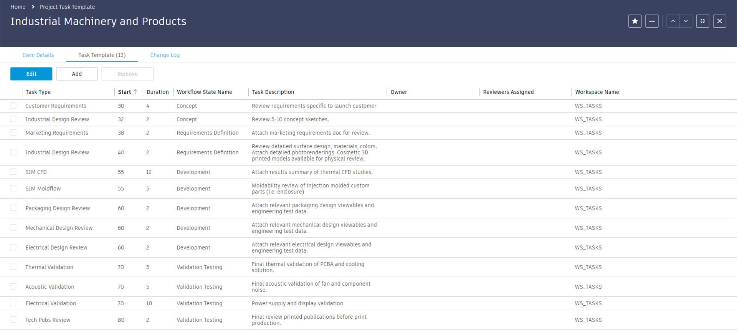Image resolution: width=737 pixels, height=331 pixels.
Task: Click the breadcrumb chevron separator after Home
Action: point(33,7)
